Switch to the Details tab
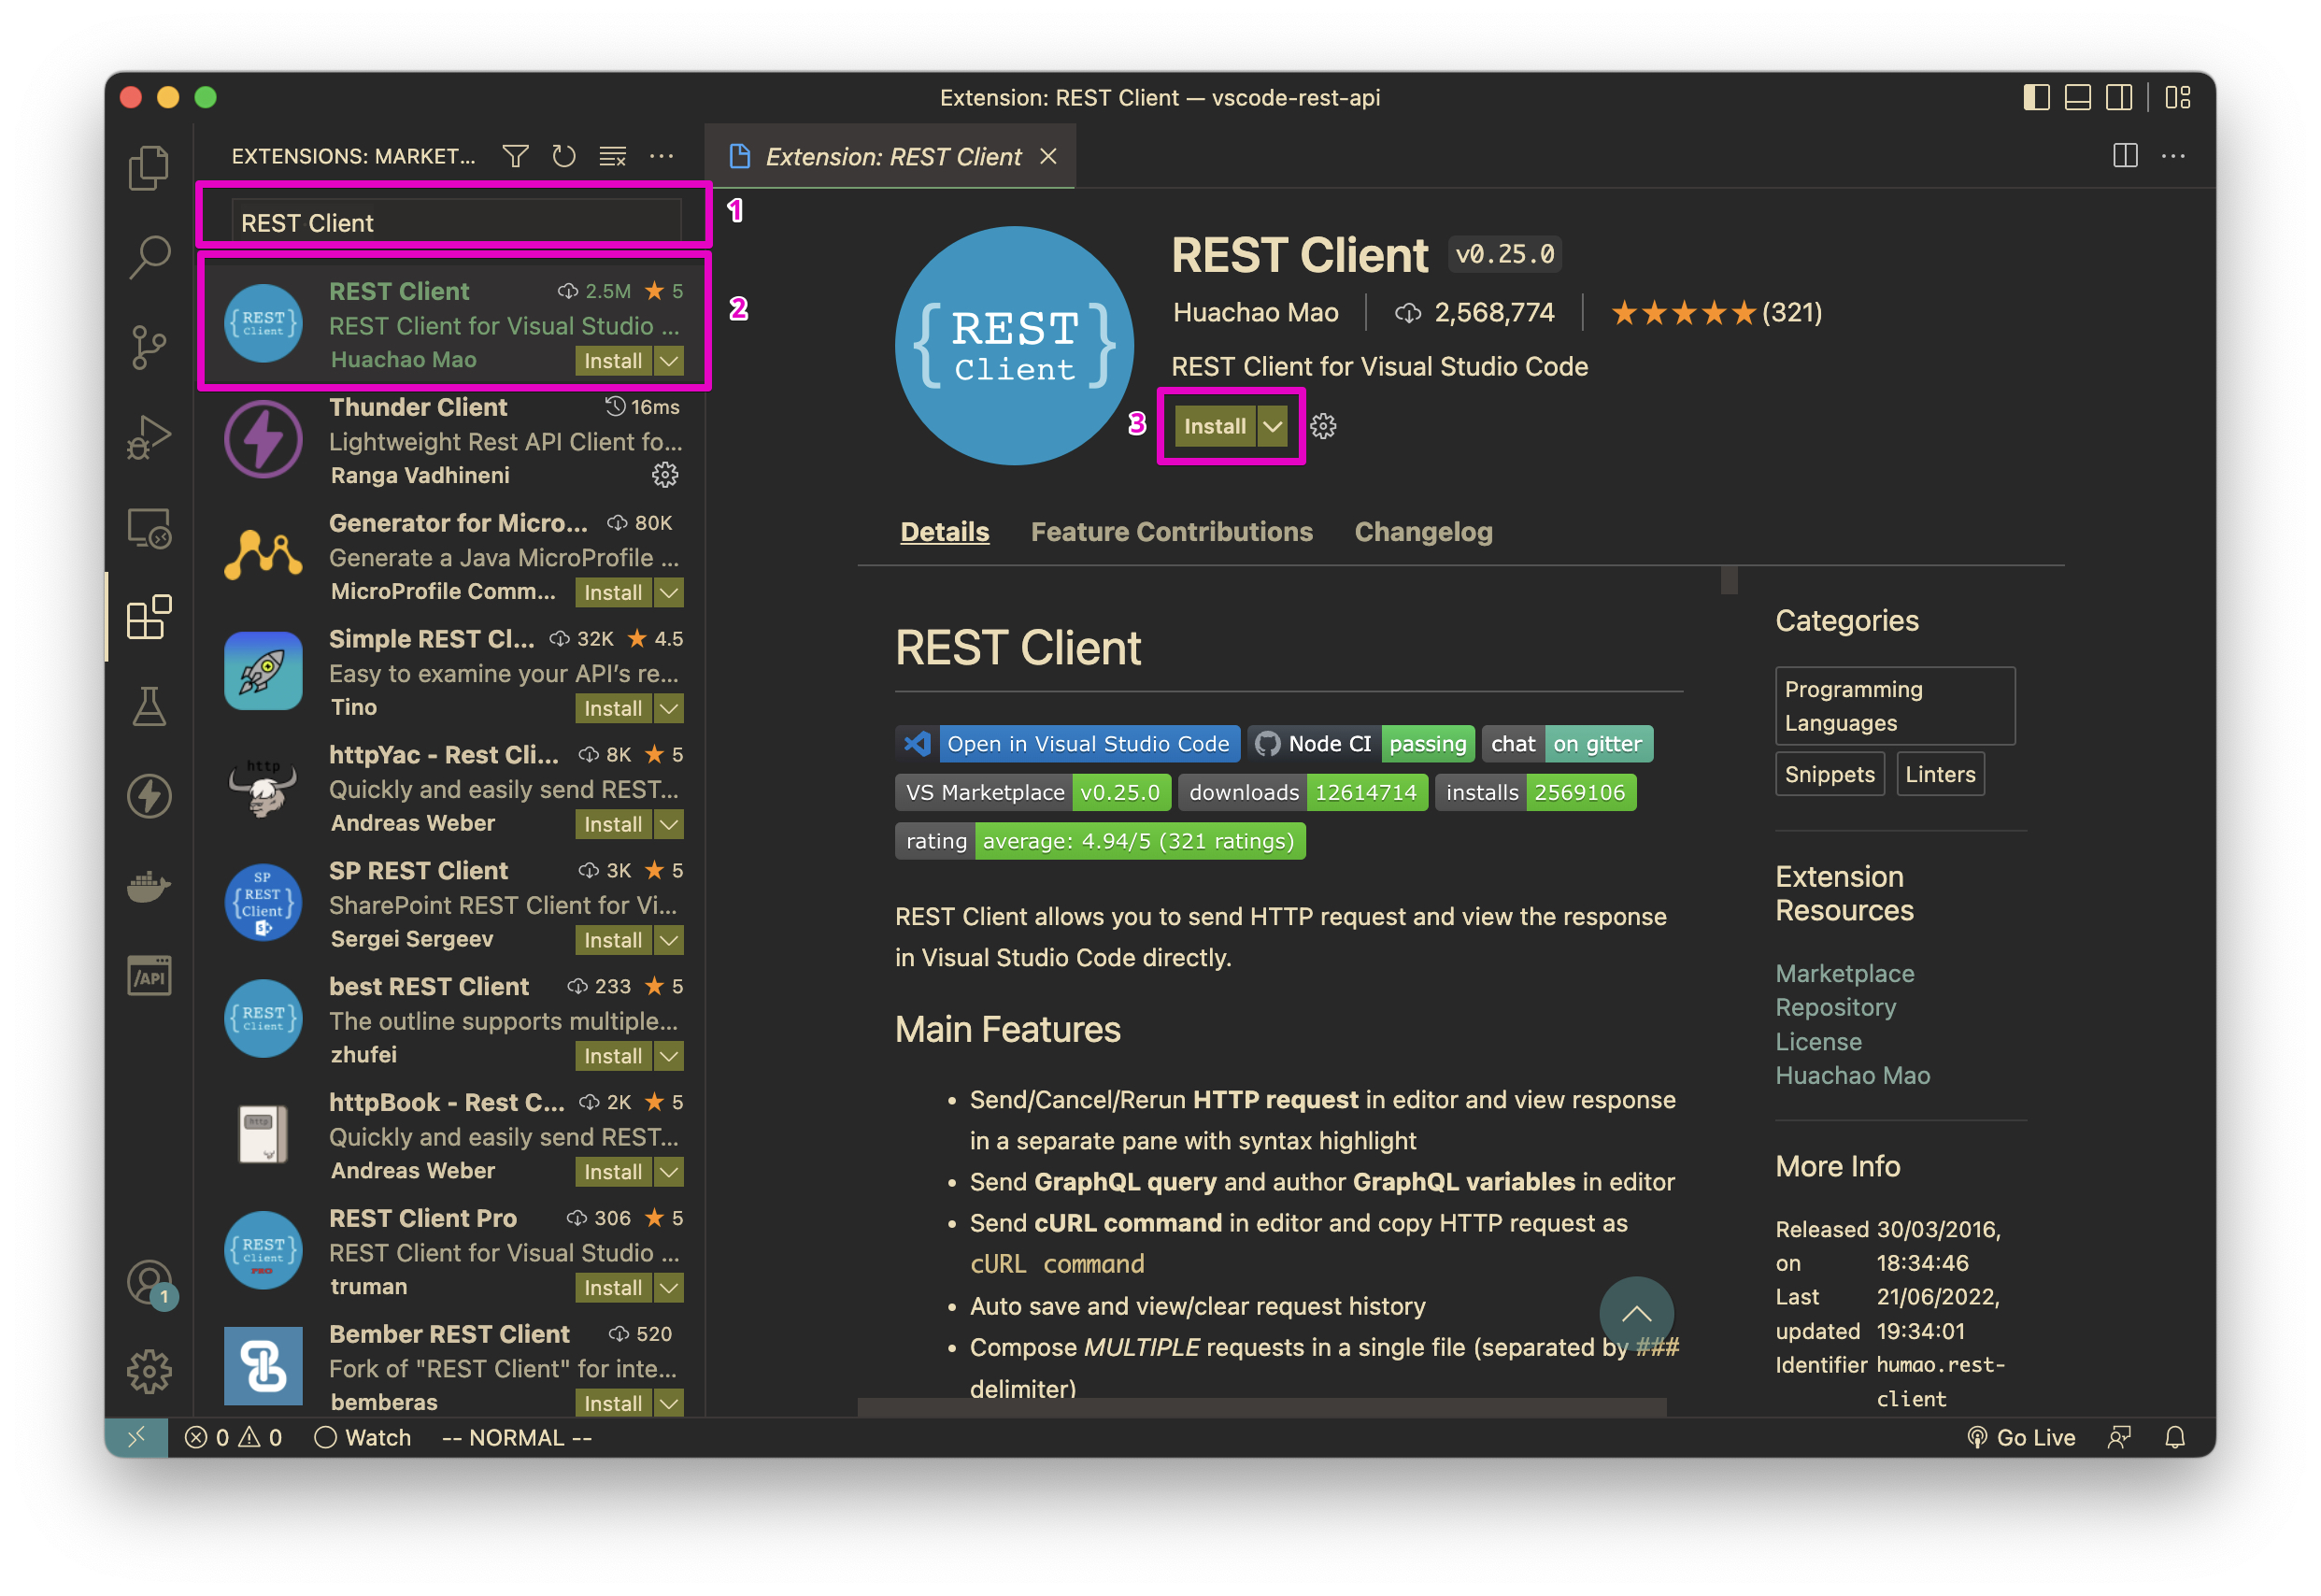Image resolution: width=2321 pixels, height=1596 pixels. click(x=944, y=532)
